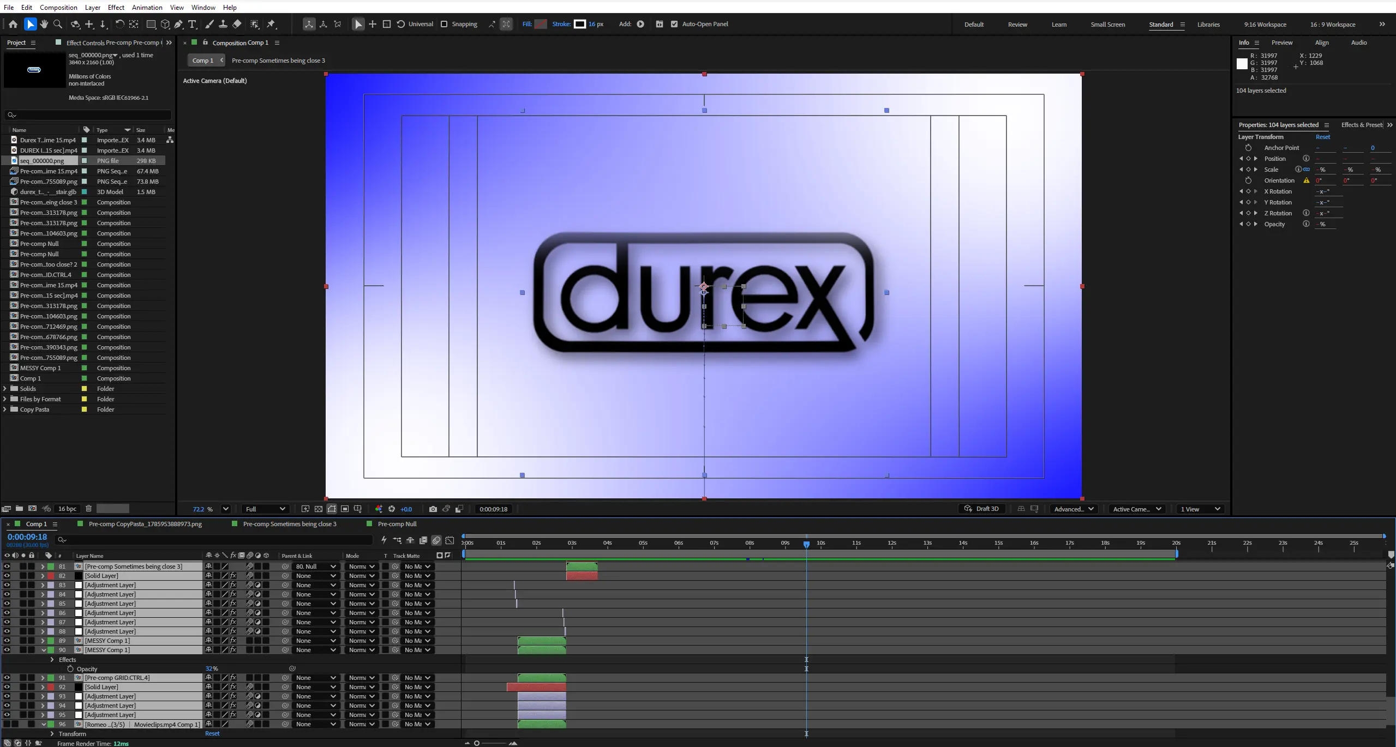Toggle Draft 3D mode
1396x747 pixels.
[x=982, y=509]
